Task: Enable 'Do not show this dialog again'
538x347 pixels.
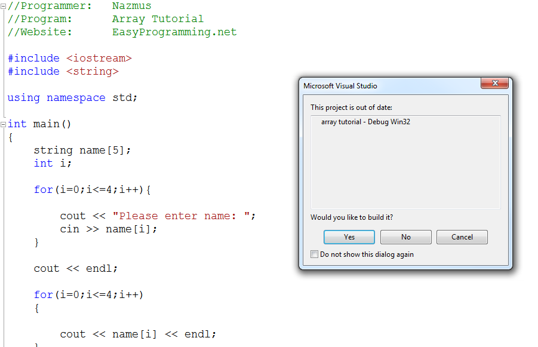Action: click(314, 254)
